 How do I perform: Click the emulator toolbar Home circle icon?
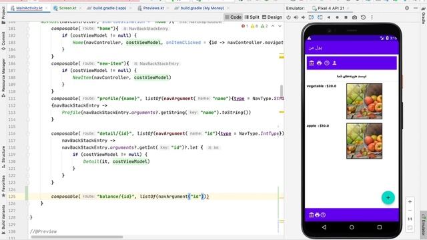point(337,17)
